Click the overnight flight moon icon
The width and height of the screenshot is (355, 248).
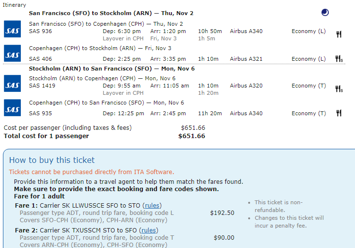pos(325,13)
